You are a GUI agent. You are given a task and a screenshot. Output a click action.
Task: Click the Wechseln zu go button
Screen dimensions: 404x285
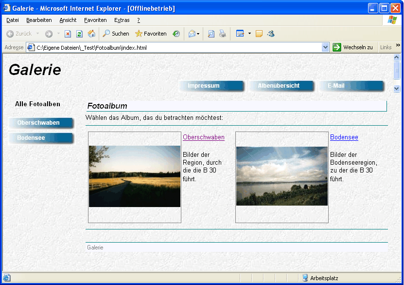(x=352, y=47)
